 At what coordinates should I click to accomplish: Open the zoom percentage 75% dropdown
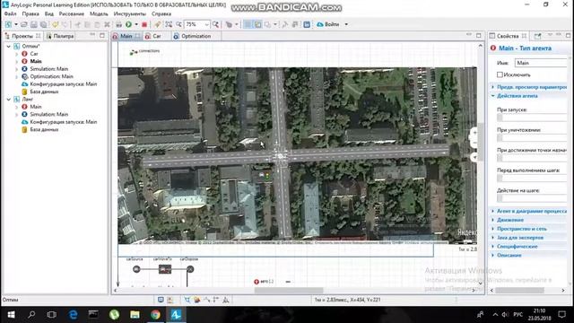(x=207, y=24)
